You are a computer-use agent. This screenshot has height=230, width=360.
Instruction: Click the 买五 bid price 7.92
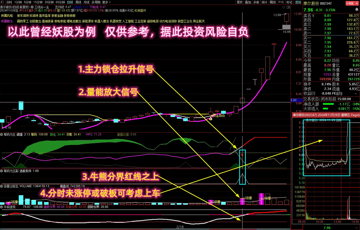point(327,55)
